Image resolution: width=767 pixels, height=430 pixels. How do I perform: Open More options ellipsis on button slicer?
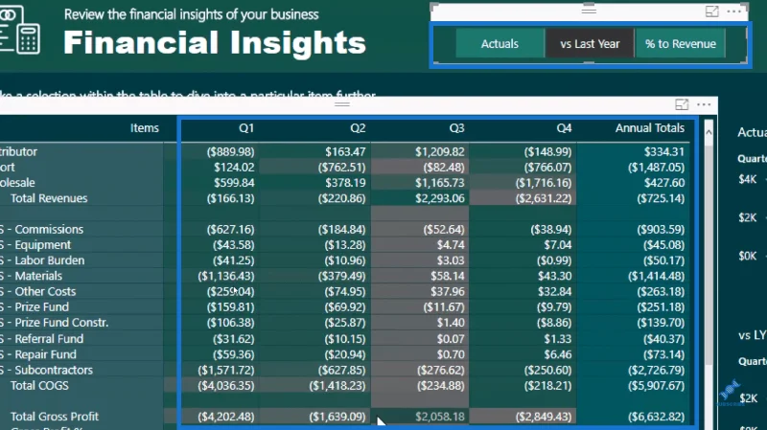pyautogui.click(x=733, y=11)
